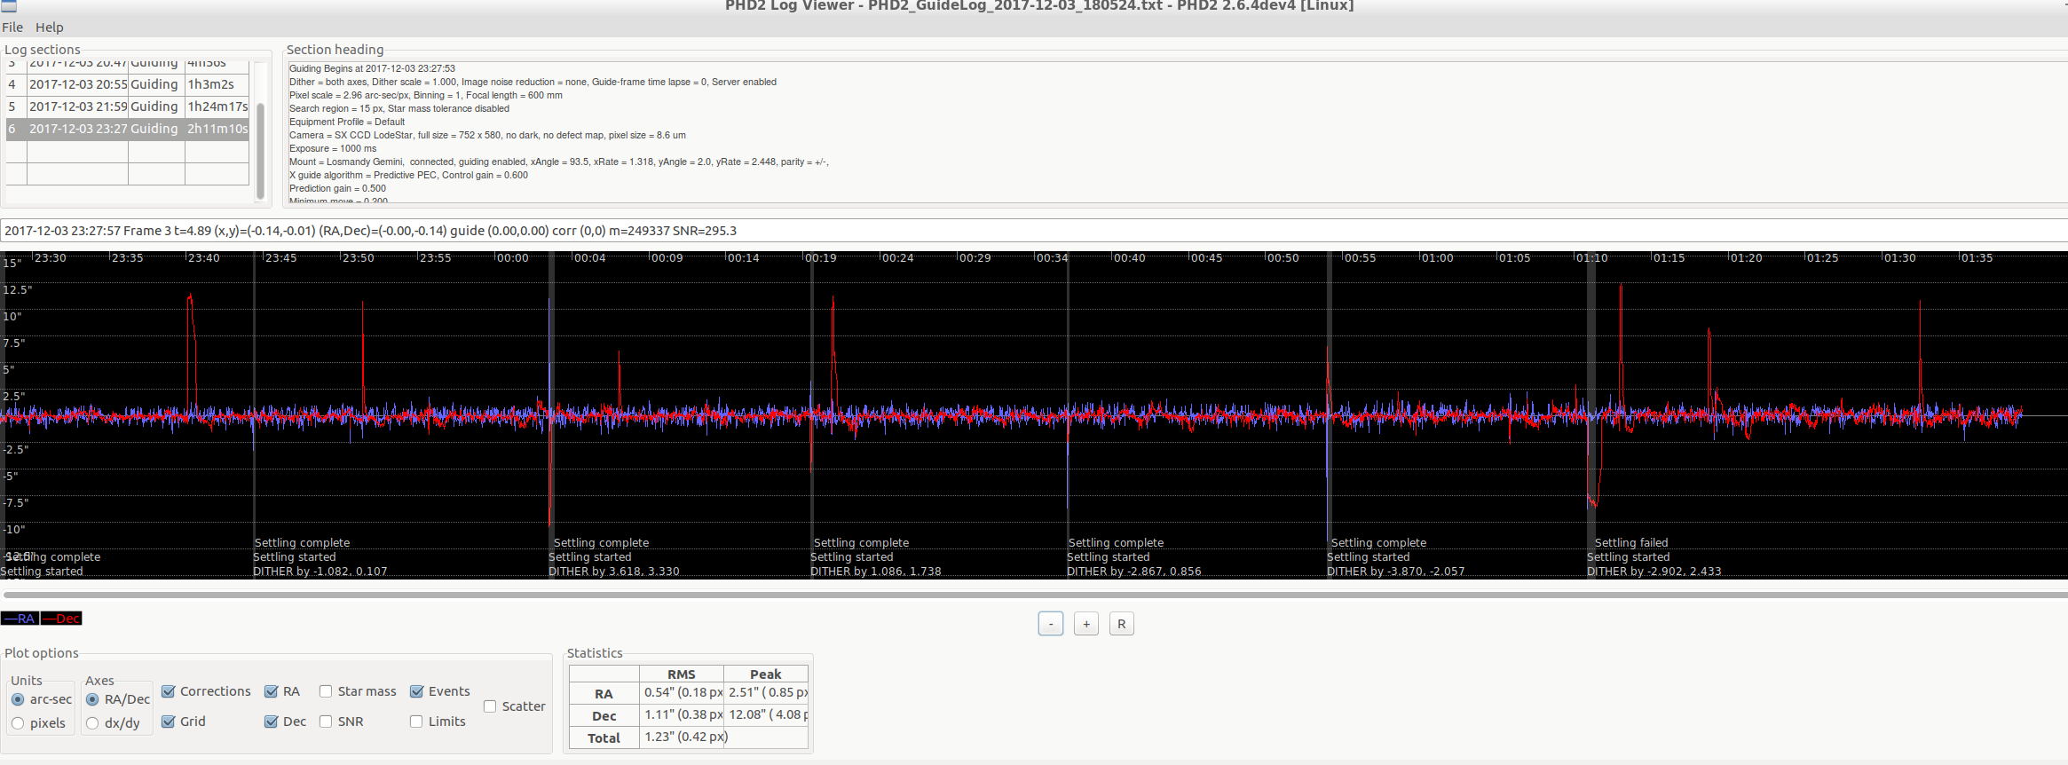Click the zoom in plus button

[x=1085, y=624]
